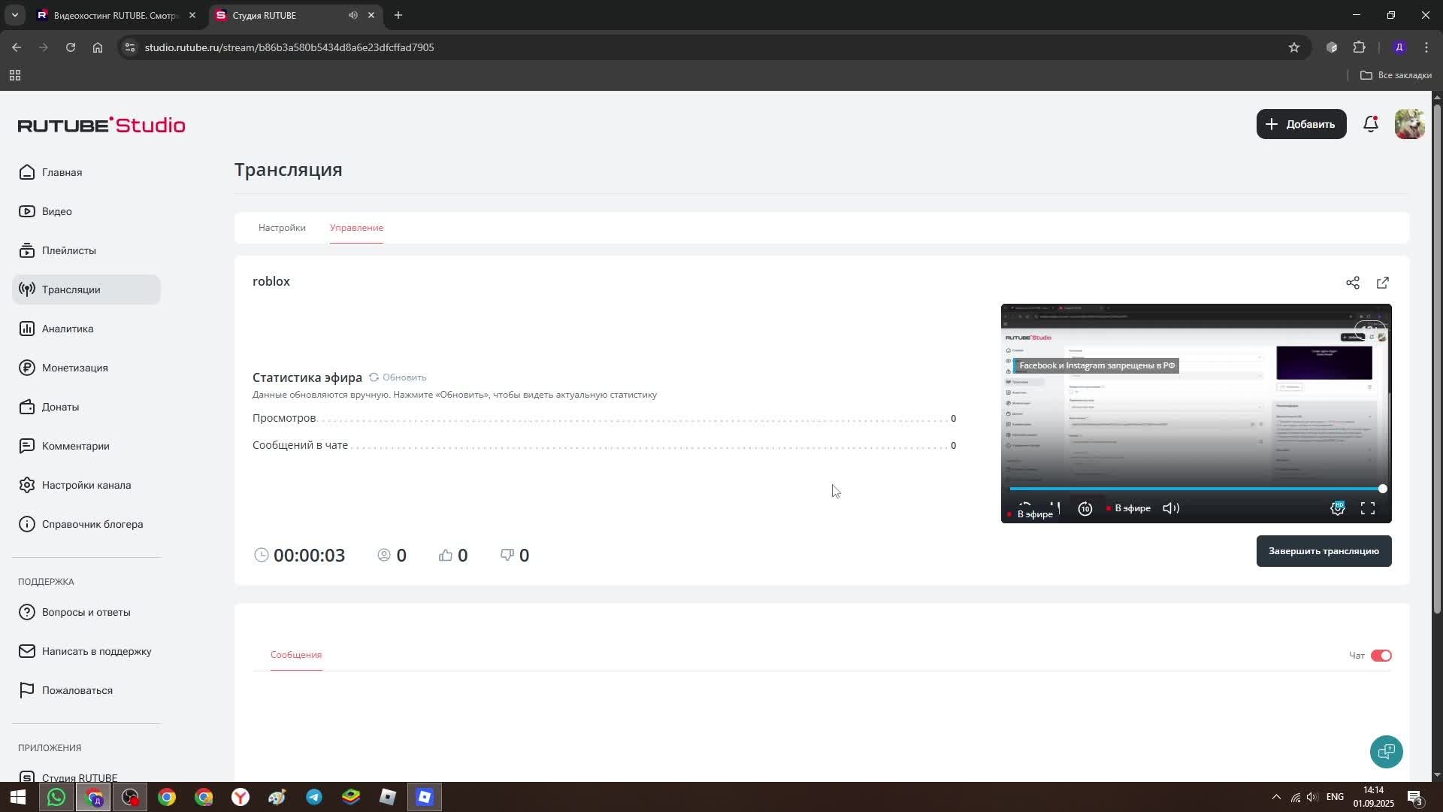Enter fullscreen in the stream player
Screen dimensions: 1443x812
tap(1367, 509)
